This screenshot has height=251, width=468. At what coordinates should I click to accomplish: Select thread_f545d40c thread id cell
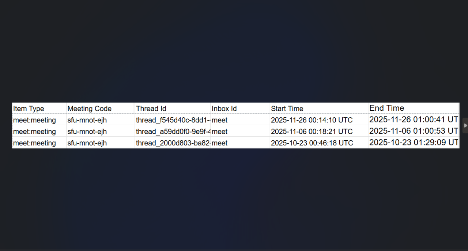pos(173,120)
